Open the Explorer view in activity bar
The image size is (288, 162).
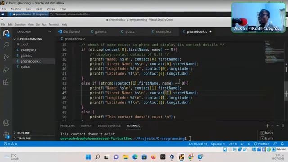coord(6,33)
